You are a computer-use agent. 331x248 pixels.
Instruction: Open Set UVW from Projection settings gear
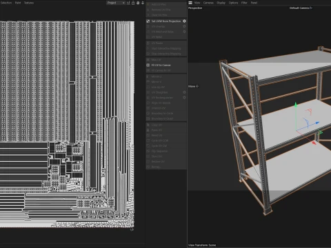point(184,21)
